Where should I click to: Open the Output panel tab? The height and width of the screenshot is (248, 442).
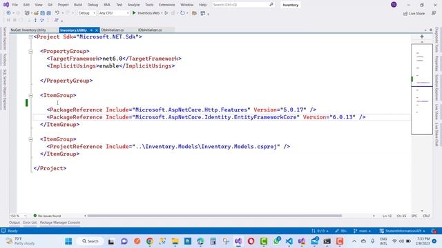coord(15,223)
